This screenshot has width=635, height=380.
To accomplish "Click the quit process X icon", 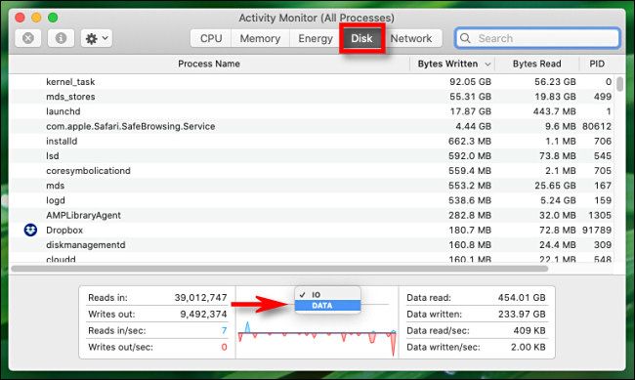I will (x=28, y=38).
